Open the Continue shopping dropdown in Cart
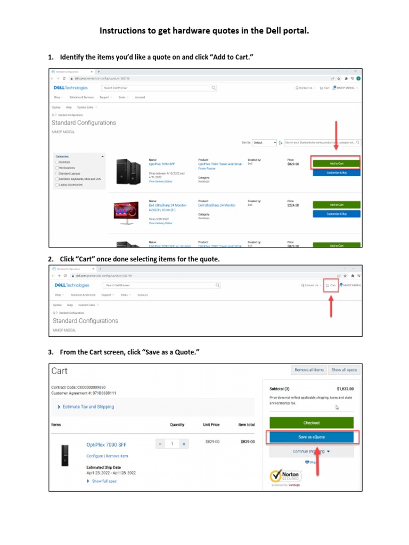The image size is (409, 545). [311, 451]
